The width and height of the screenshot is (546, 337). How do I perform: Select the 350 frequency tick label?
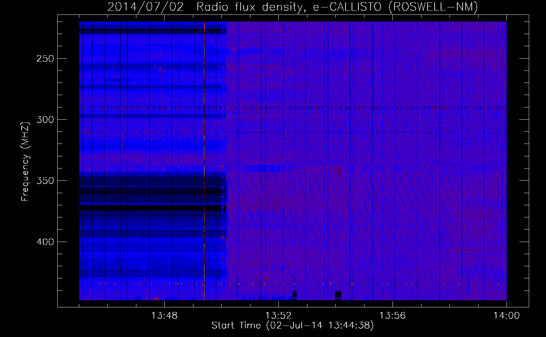(45, 181)
